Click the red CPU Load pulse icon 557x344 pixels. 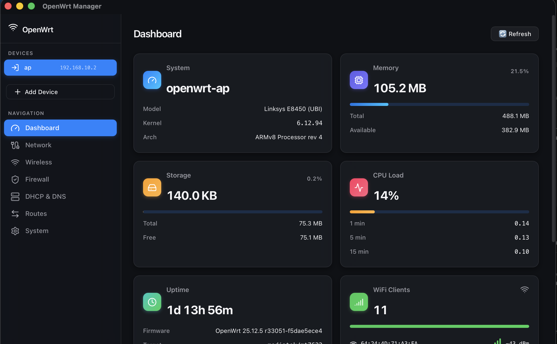coord(359,187)
